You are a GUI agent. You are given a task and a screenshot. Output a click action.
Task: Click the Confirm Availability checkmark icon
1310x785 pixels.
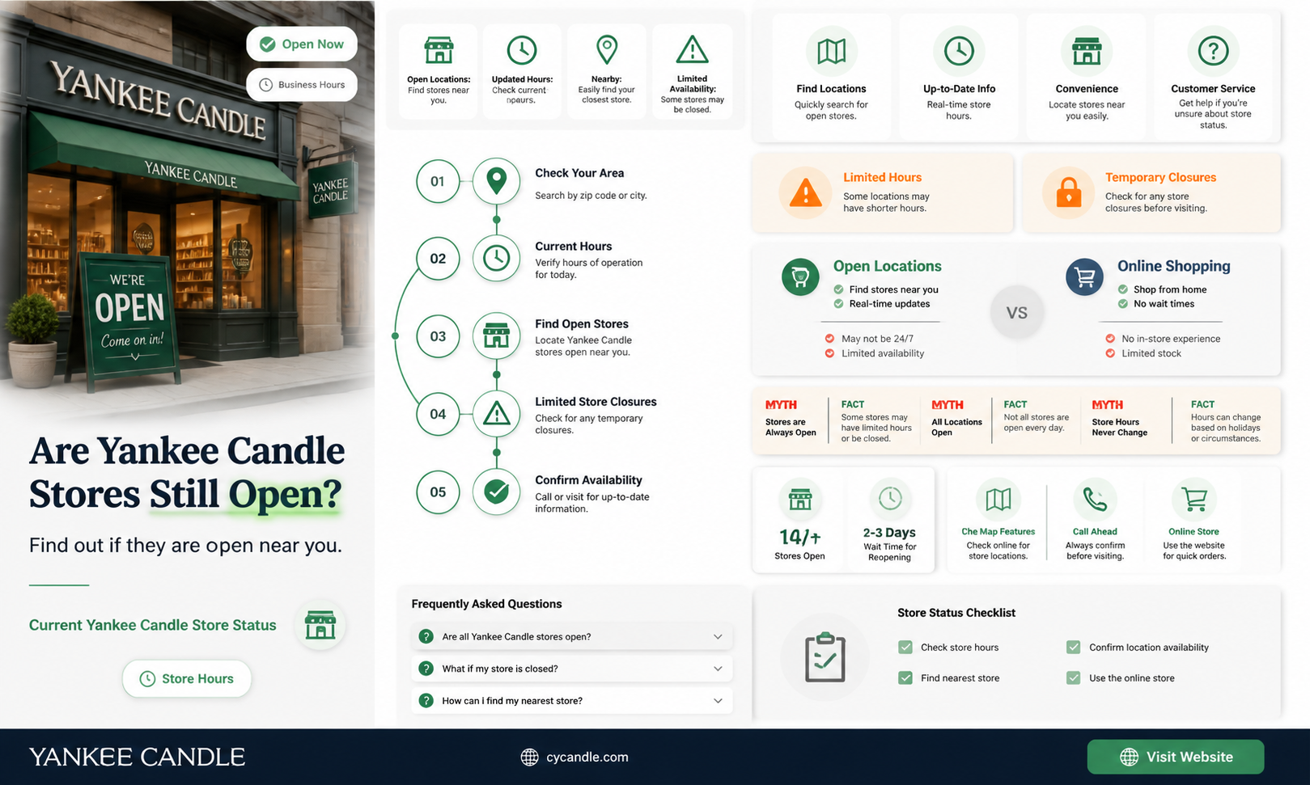[x=496, y=492]
